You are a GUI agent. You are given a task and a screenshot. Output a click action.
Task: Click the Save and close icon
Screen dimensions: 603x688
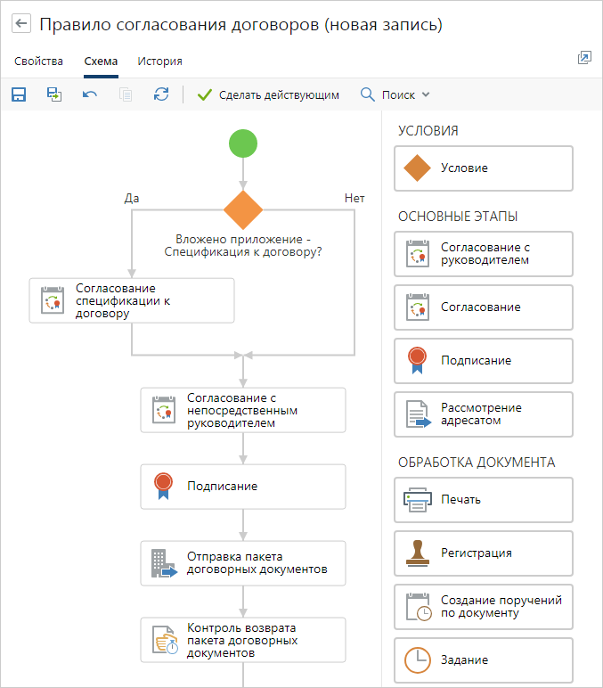click(x=54, y=94)
